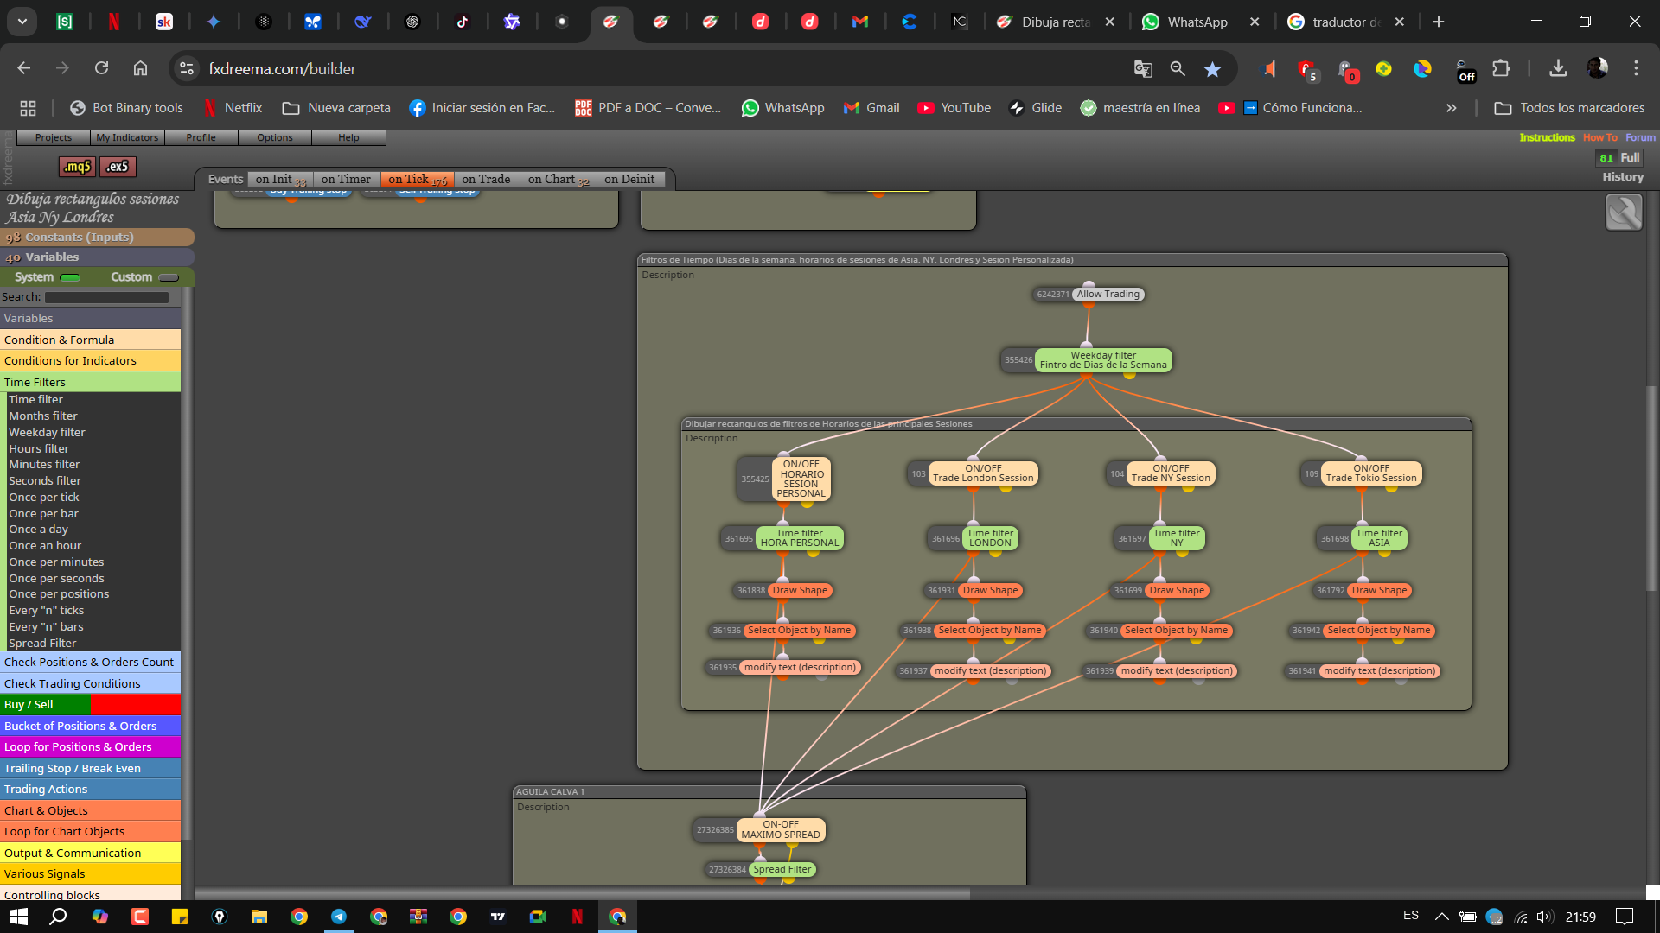Click the horizontal canvas scrollbar
The width and height of the screenshot is (1660, 933).
(582, 894)
